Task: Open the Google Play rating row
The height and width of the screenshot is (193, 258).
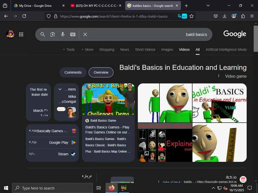Action: tap(52, 142)
